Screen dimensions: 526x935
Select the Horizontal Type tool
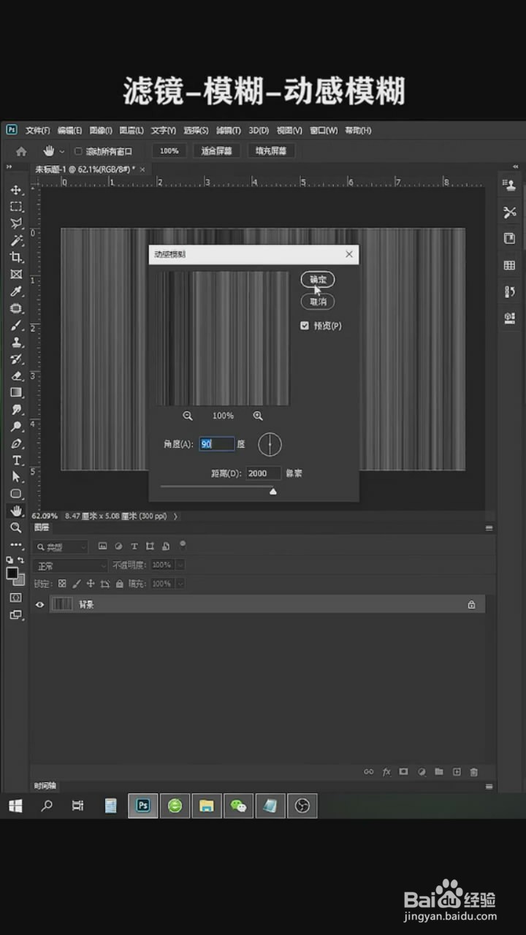click(16, 460)
